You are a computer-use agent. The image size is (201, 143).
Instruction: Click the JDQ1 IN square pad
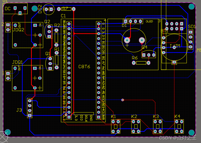[x=35, y=68]
